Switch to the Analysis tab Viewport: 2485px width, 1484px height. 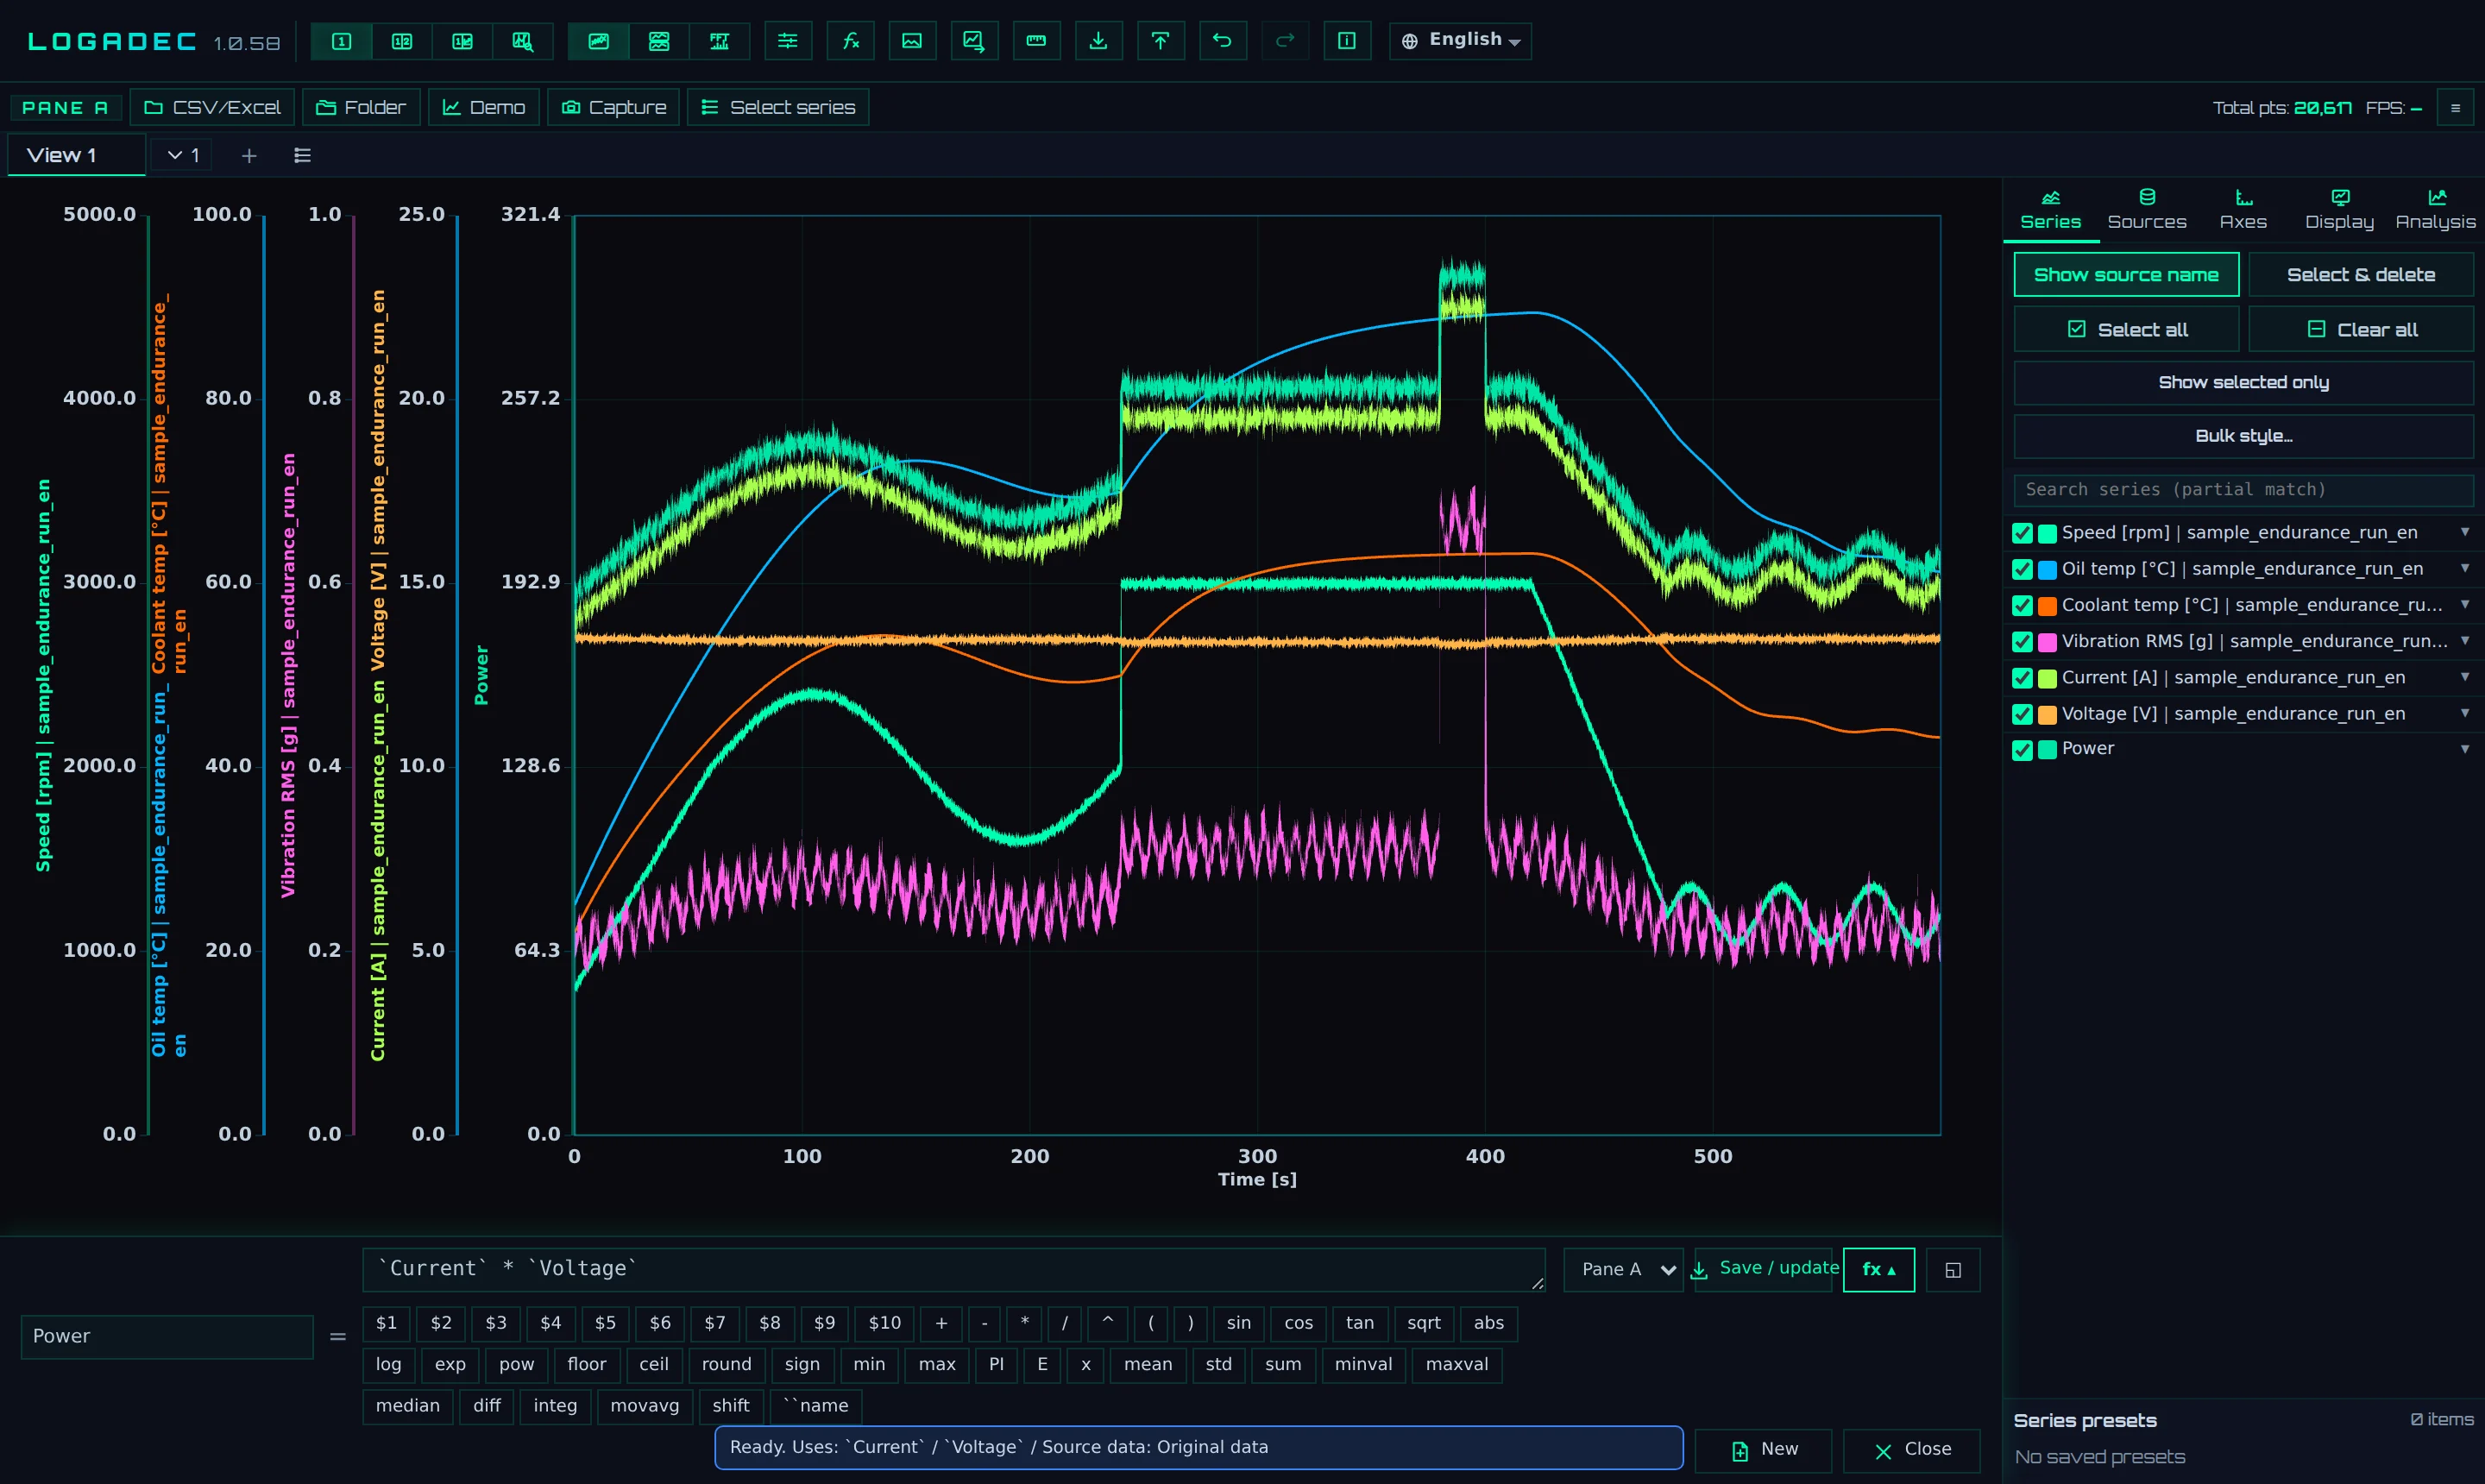pyautogui.click(x=2435, y=210)
